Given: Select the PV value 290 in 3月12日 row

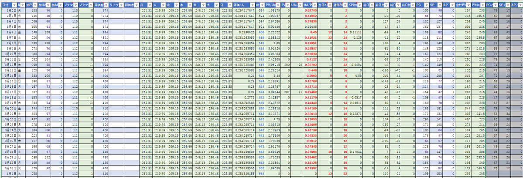Looking at the screenshot, I should tap(285, 65).
